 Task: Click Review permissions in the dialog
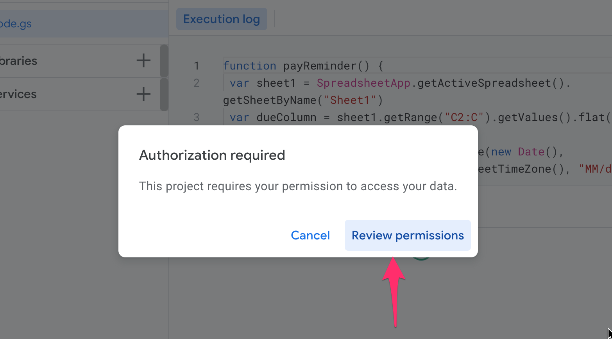[x=407, y=235]
